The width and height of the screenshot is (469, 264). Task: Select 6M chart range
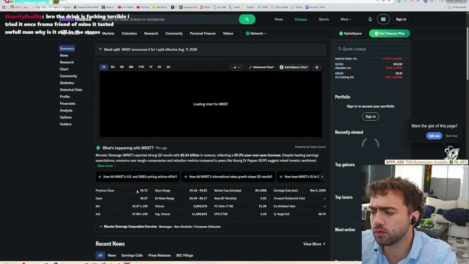pyautogui.click(x=131, y=67)
